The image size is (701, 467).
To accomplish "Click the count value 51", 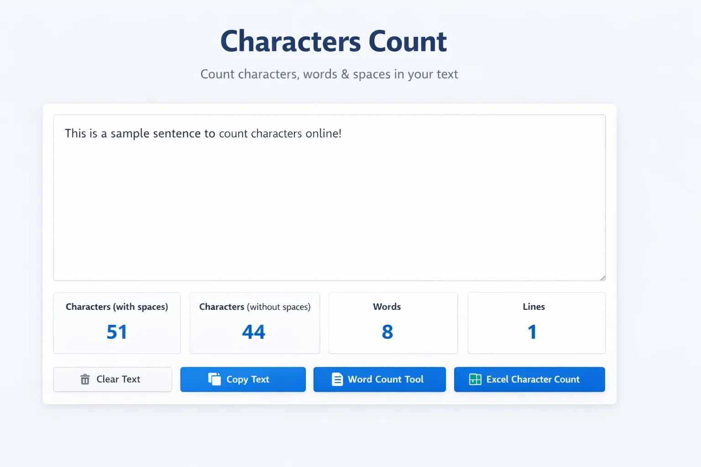I will pyautogui.click(x=117, y=332).
